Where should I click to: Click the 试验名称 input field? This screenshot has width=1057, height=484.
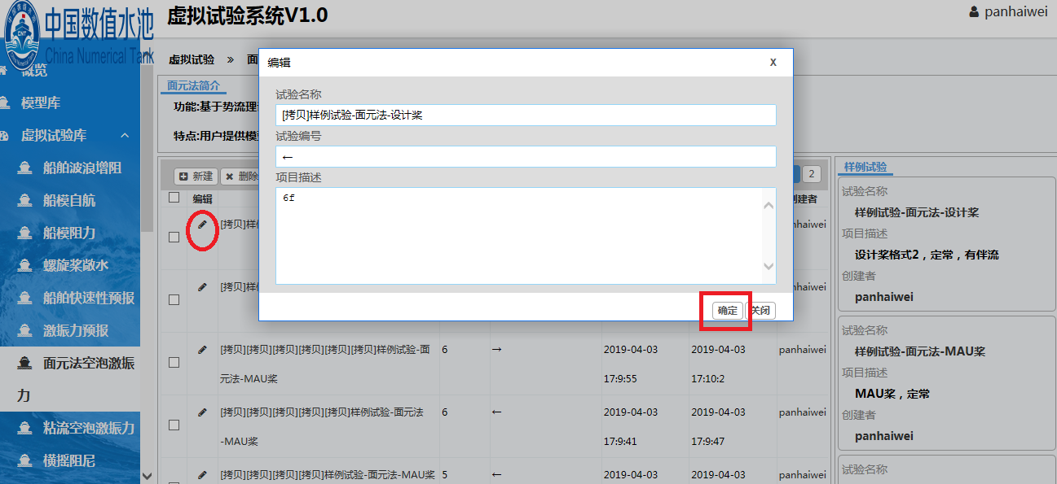526,116
